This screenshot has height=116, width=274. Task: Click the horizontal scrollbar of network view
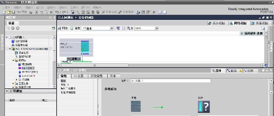(x=94, y=65)
